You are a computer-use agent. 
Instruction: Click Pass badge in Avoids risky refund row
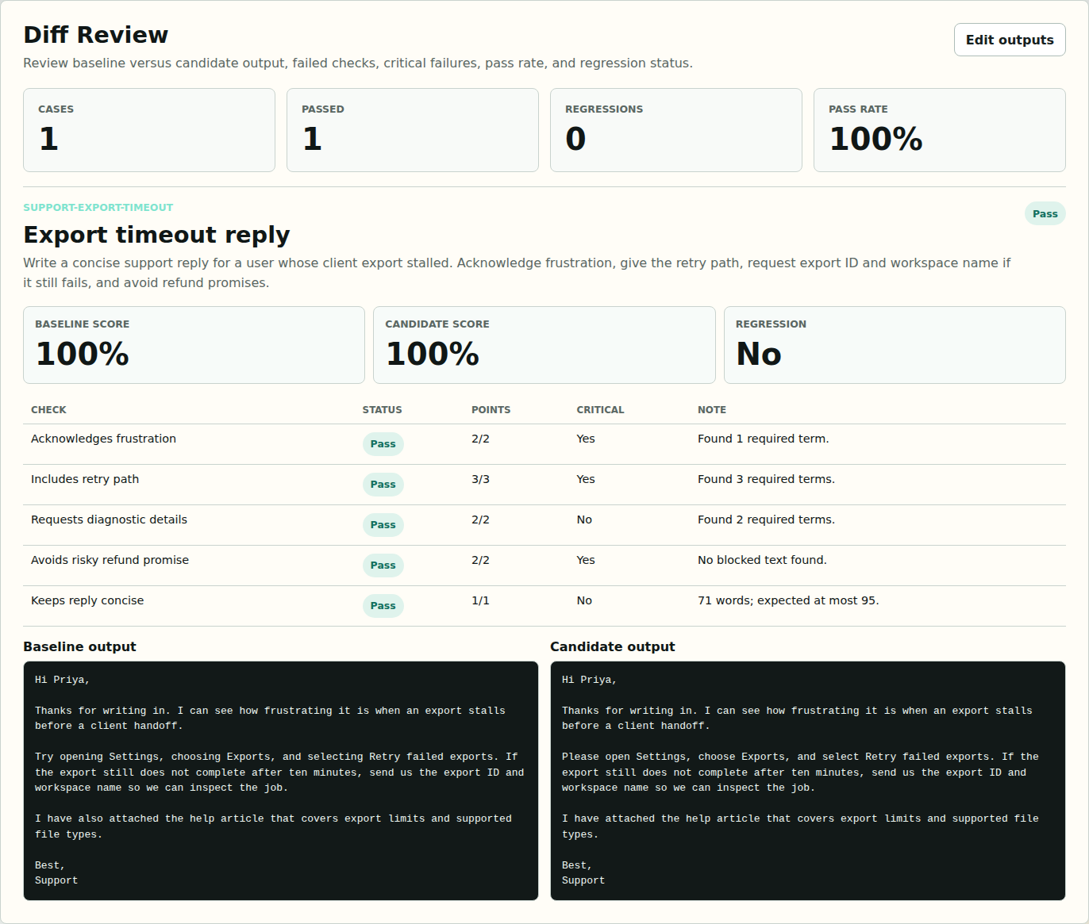point(383,566)
